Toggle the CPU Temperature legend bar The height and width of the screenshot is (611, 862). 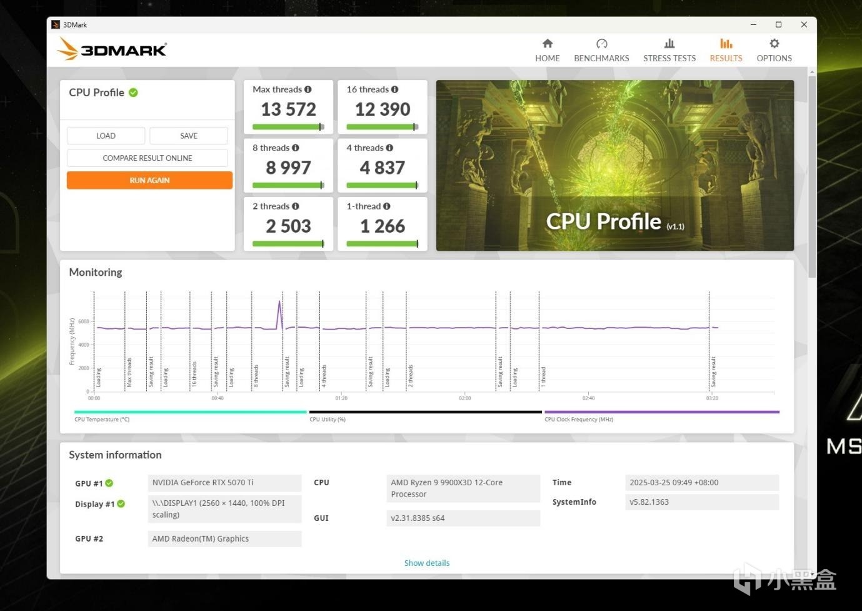click(x=191, y=412)
